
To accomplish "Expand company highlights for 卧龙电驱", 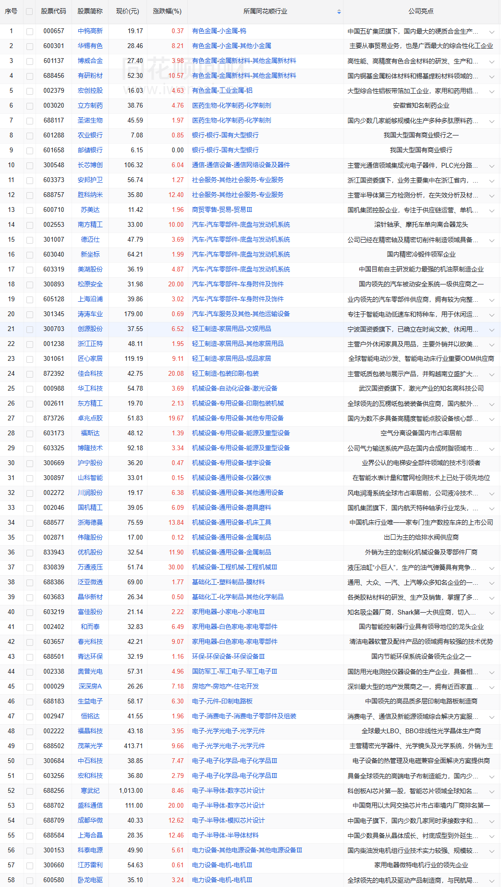I will 492,881.
